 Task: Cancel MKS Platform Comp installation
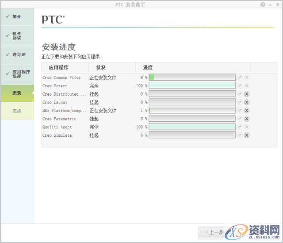point(247,110)
